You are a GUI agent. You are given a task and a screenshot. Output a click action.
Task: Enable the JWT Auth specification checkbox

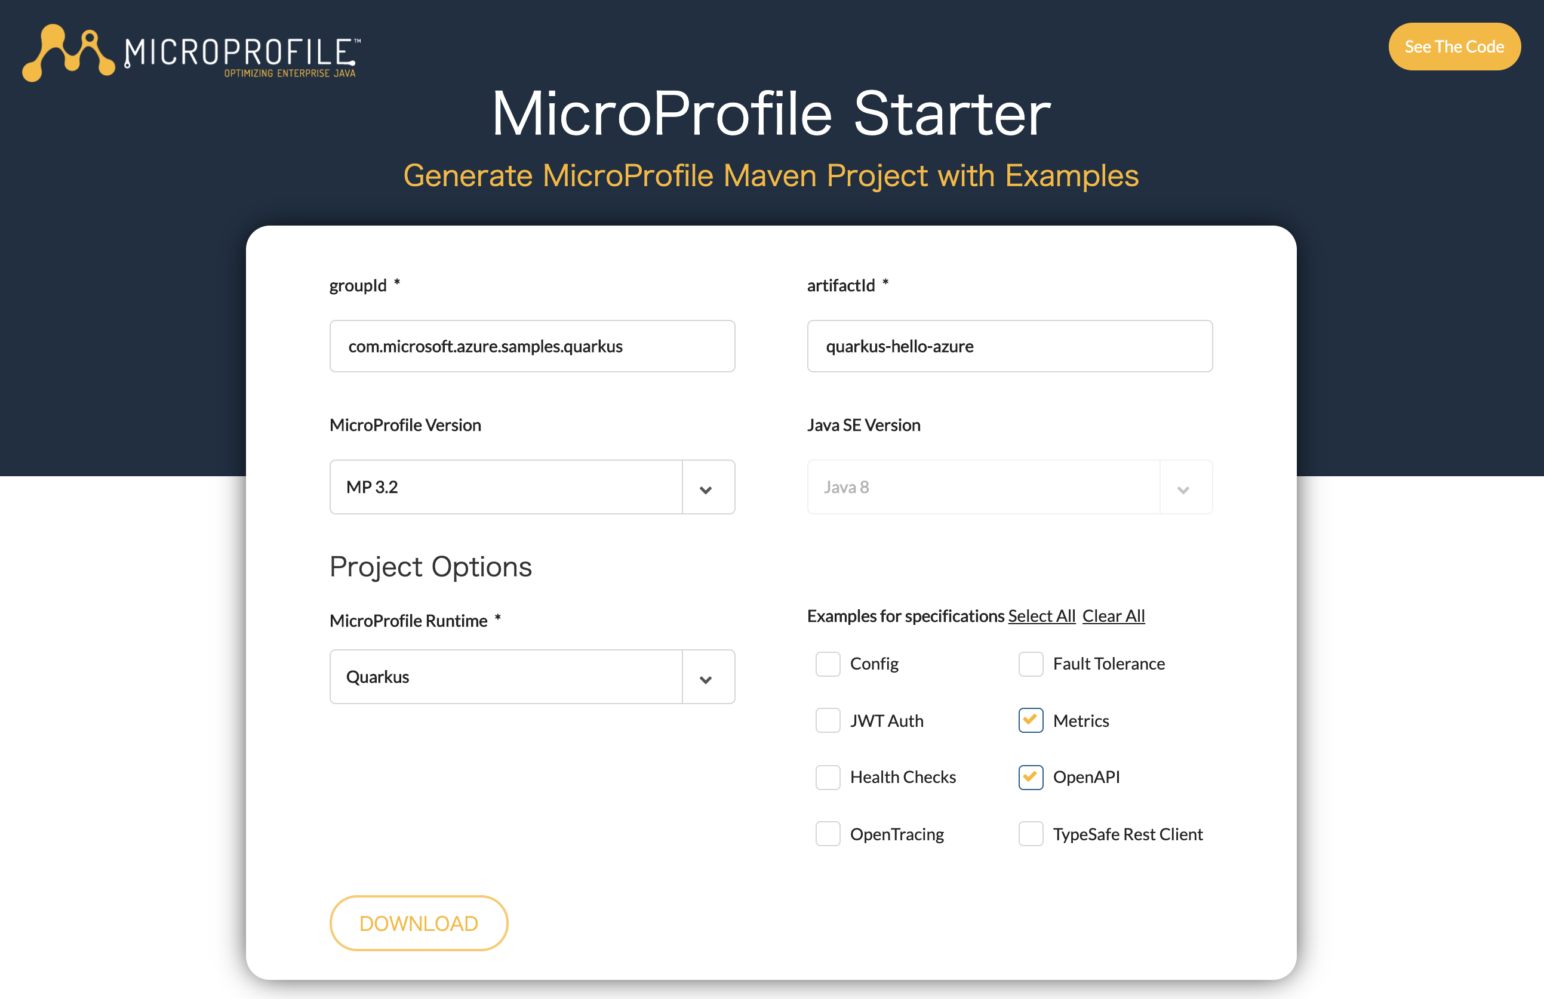tap(827, 720)
